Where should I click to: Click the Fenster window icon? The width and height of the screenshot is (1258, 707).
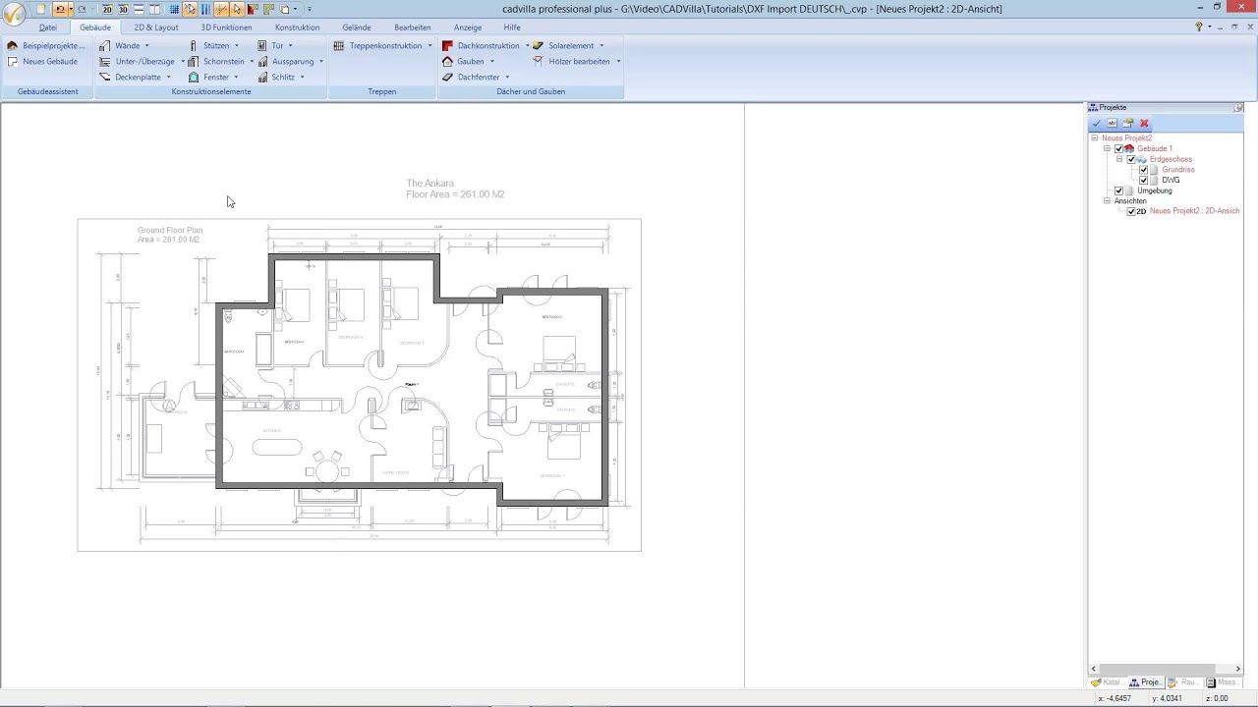194,77
